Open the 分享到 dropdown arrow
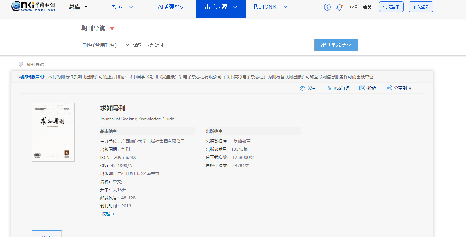This screenshot has width=466, height=237. pyautogui.click(x=410, y=89)
